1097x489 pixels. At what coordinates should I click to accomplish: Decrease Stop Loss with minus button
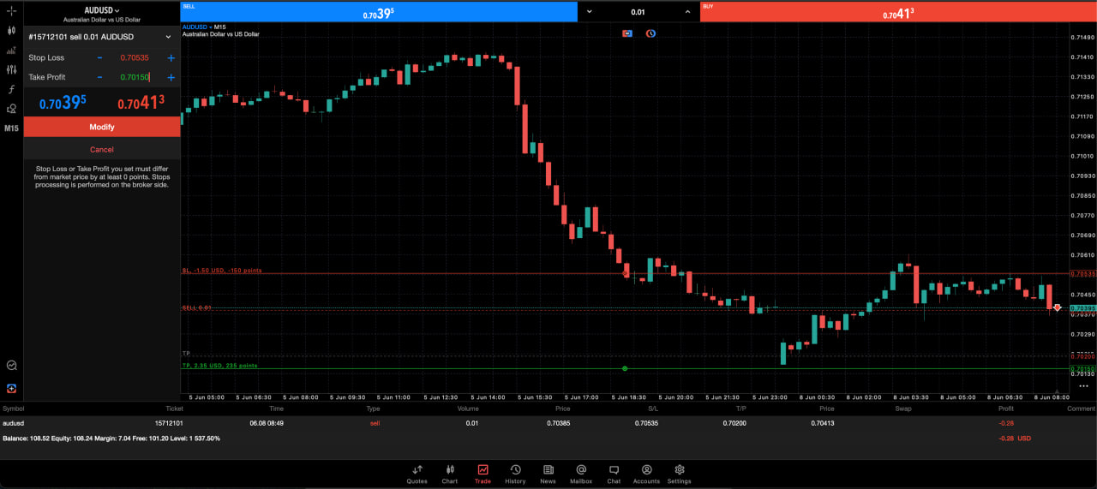(99, 57)
